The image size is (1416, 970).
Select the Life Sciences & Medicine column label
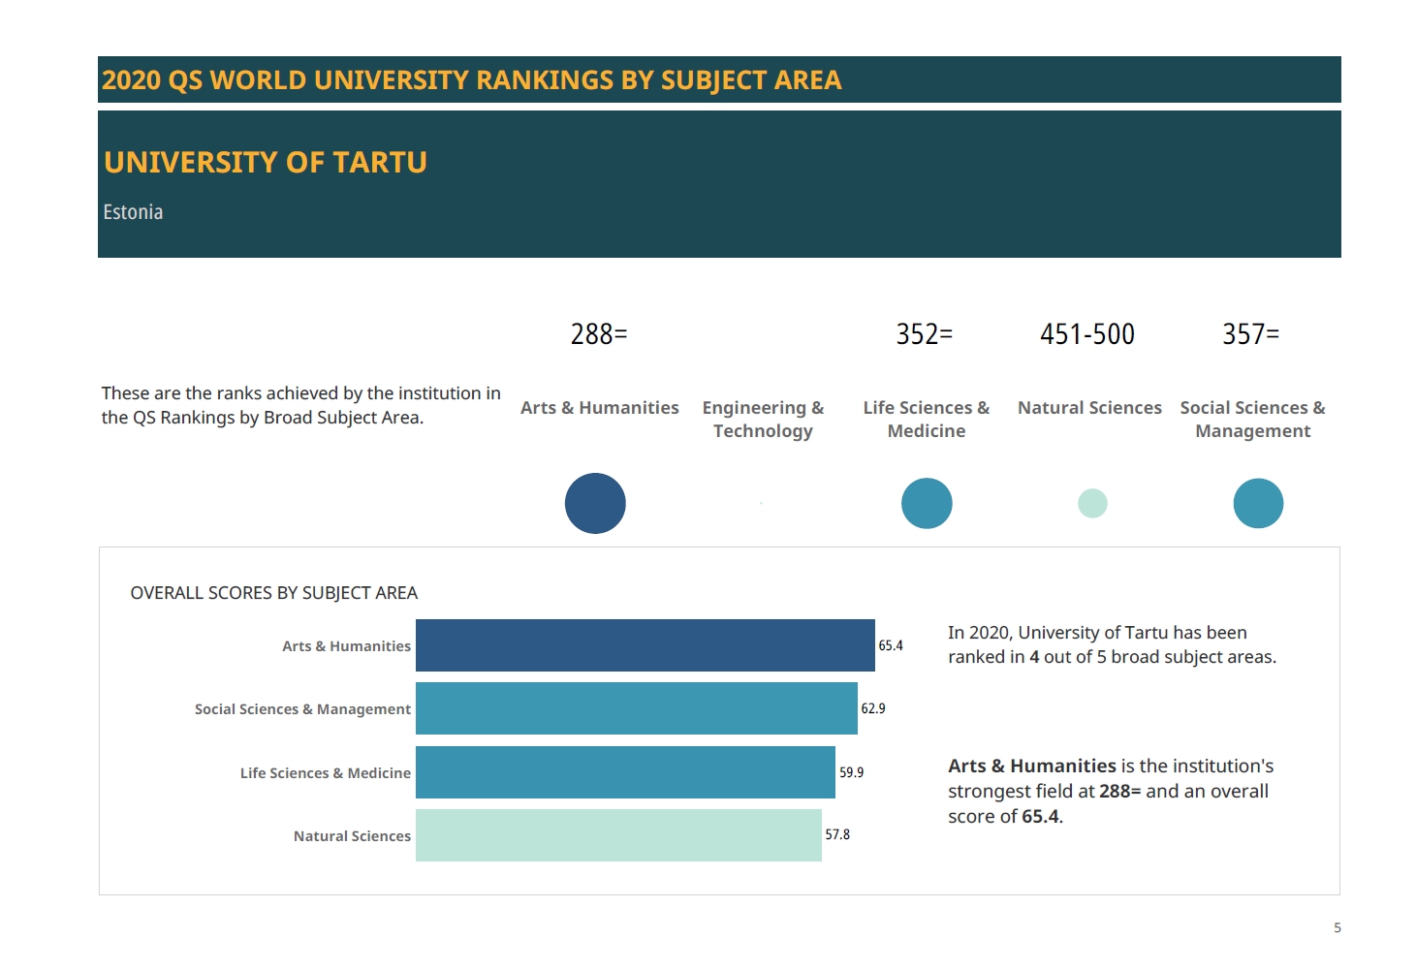click(x=927, y=420)
